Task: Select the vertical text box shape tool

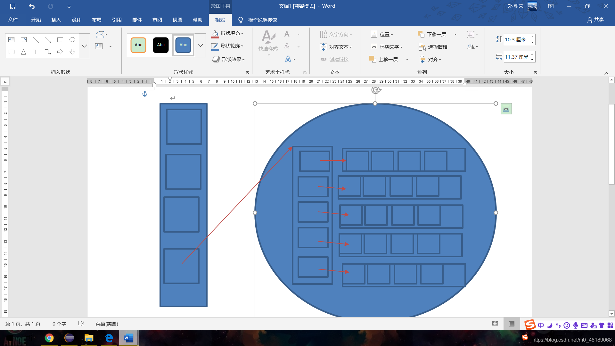Action: (24, 40)
